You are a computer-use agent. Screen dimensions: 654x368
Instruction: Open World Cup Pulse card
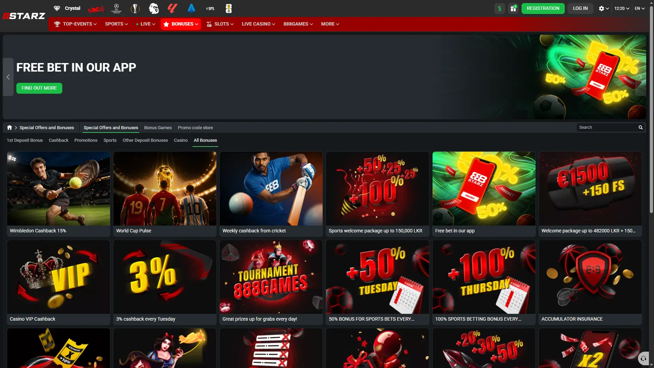pyautogui.click(x=165, y=194)
